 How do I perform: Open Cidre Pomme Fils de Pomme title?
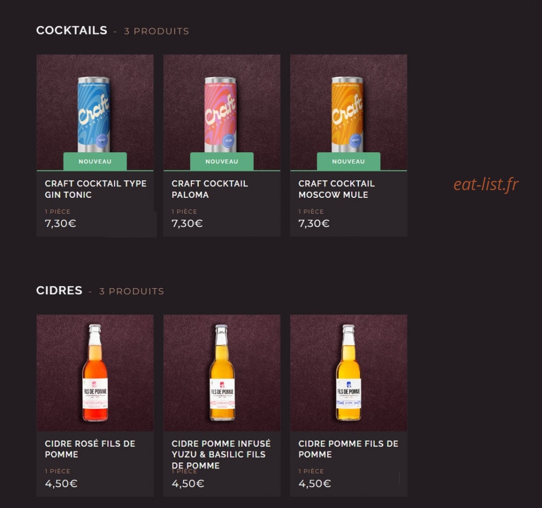pos(349,449)
